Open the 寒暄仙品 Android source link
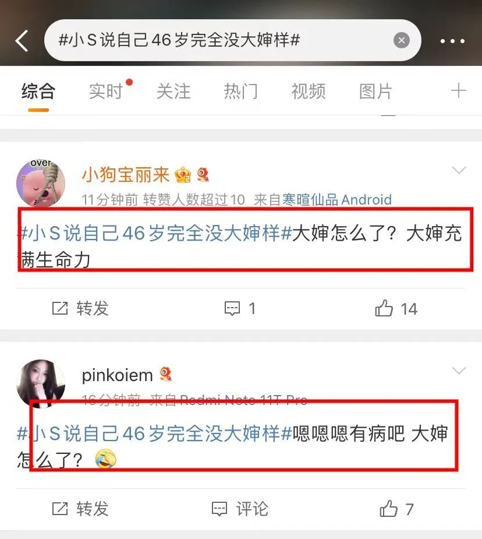The height and width of the screenshot is (539, 482). [x=337, y=199]
